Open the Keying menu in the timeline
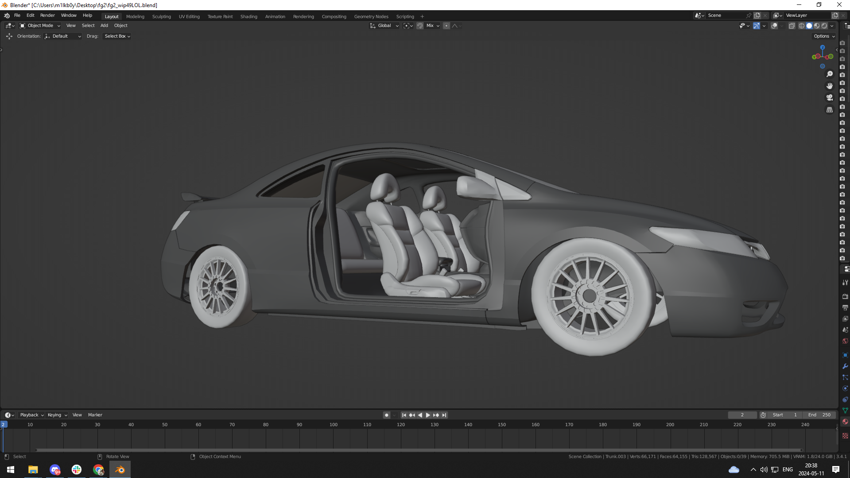Viewport: 850px width, 478px height. click(57, 415)
